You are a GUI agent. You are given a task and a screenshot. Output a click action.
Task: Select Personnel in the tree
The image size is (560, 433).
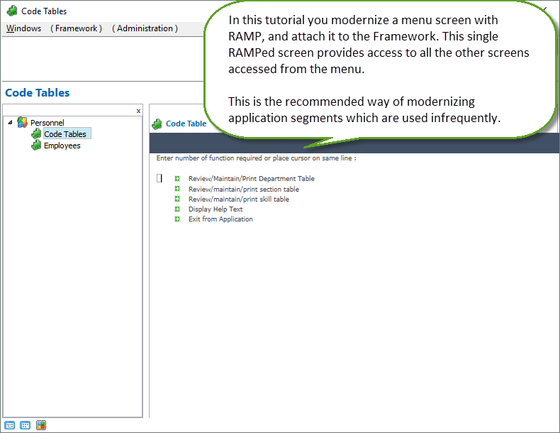click(x=47, y=123)
